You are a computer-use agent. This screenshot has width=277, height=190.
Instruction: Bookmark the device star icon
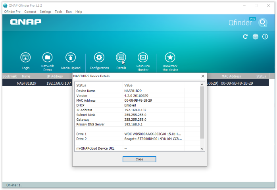[170, 58]
